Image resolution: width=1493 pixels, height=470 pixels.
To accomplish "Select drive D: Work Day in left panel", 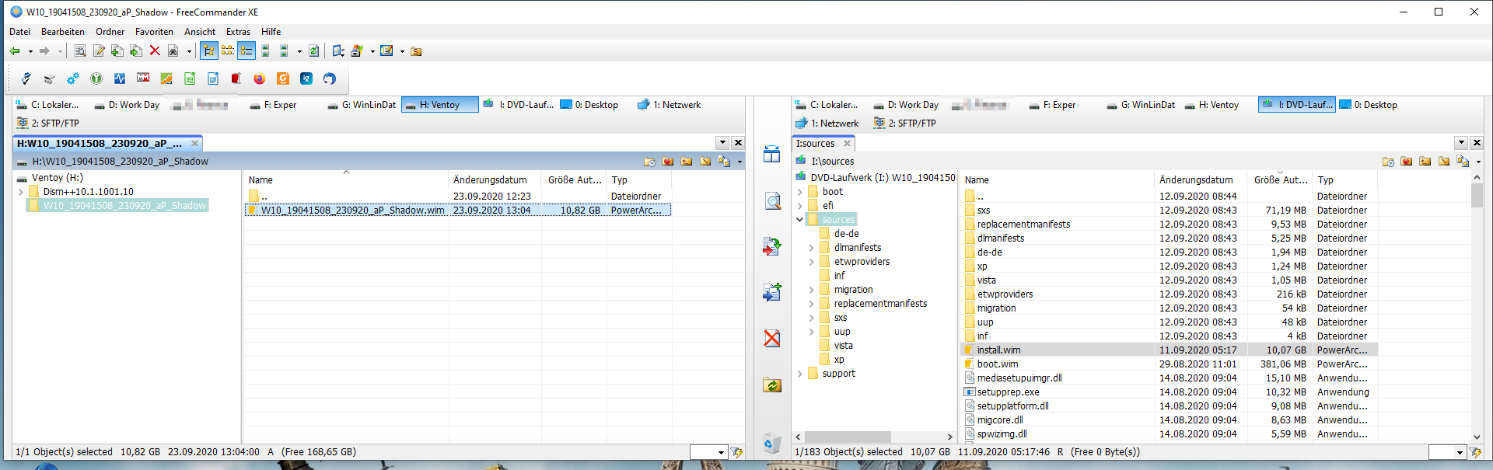I will 127,105.
